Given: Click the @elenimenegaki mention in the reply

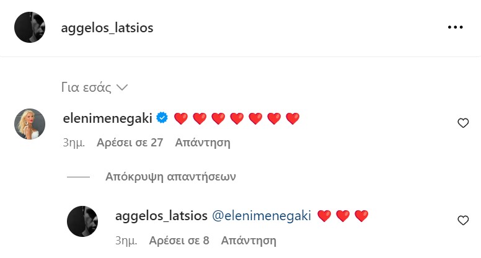Looking at the screenshot, I should (x=261, y=215).
